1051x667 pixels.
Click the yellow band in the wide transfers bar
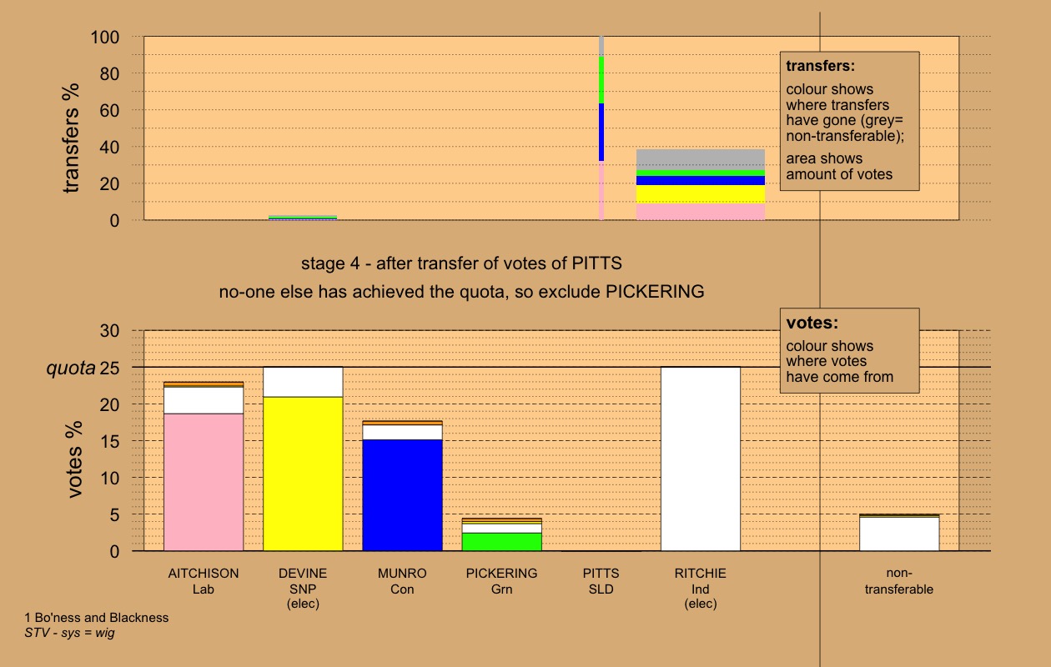(700, 194)
